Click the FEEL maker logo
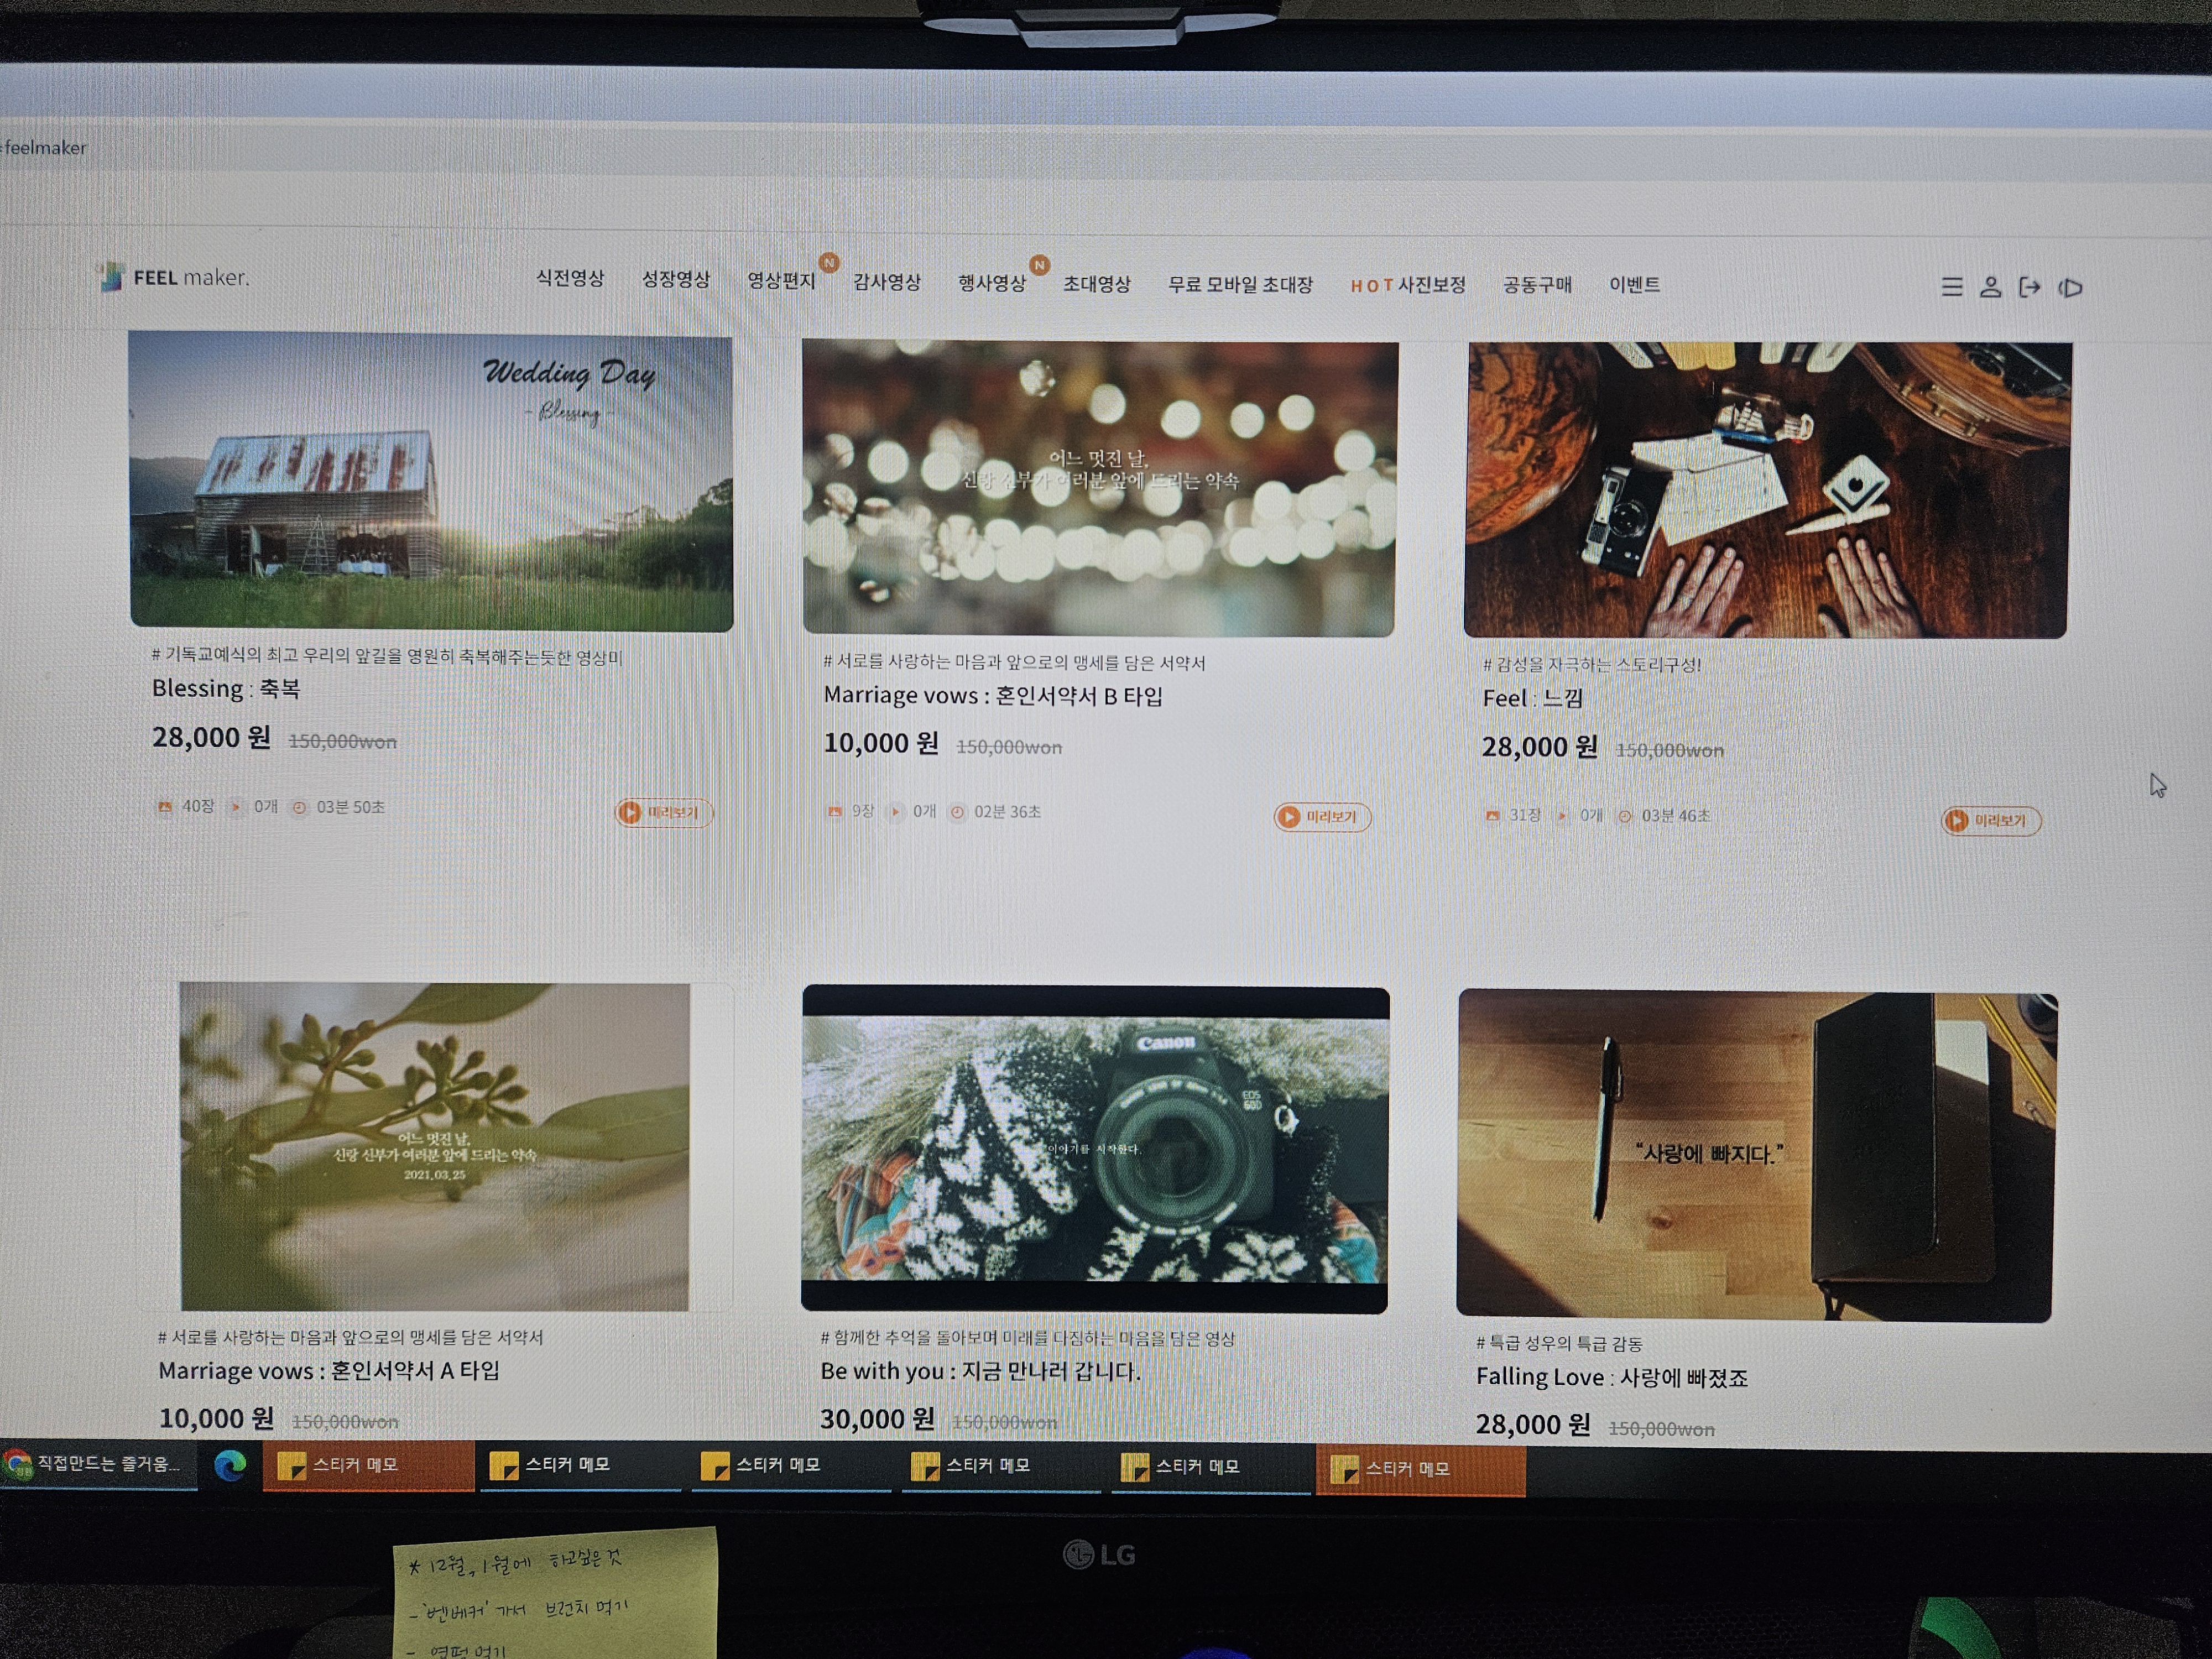The height and width of the screenshot is (1659, 2212). 173,277
